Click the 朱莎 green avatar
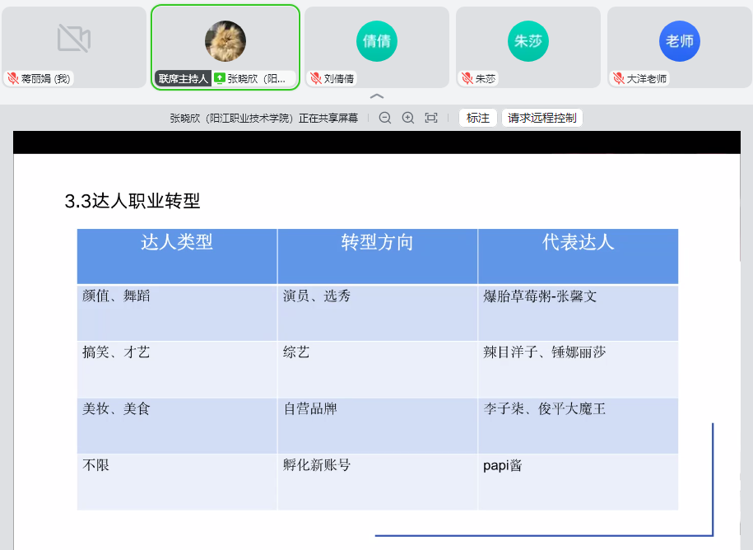The width and height of the screenshot is (753, 550). tap(528, 41)
